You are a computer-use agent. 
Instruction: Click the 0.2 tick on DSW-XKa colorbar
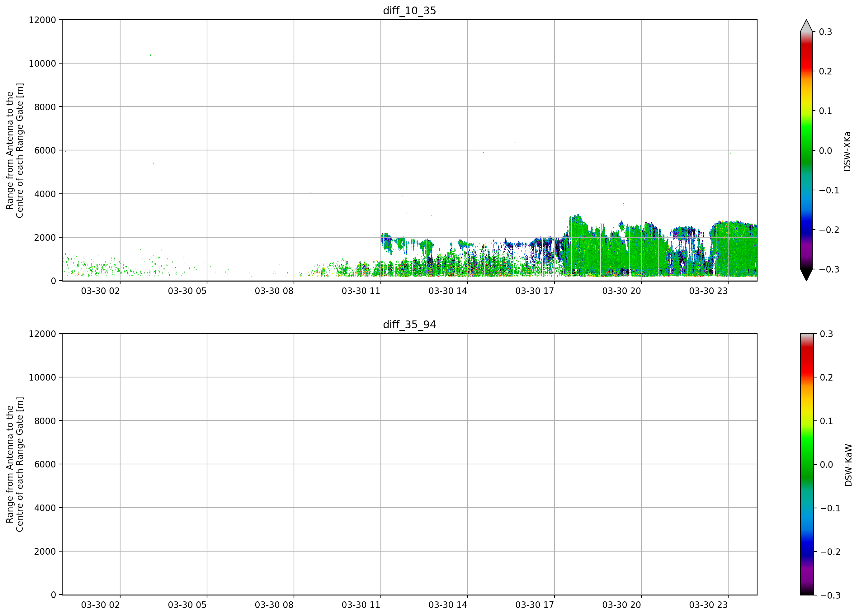(x=826, y=71)
